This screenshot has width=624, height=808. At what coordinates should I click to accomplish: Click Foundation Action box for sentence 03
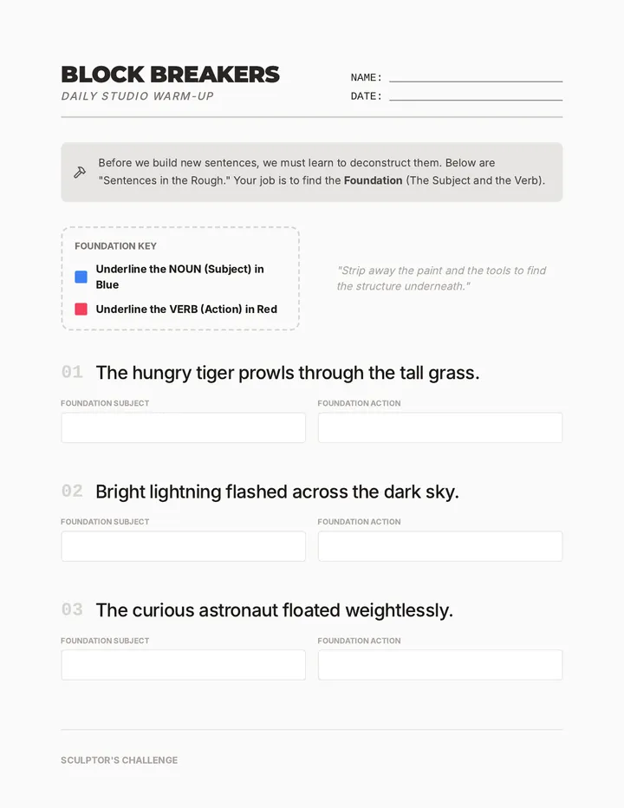440,665
